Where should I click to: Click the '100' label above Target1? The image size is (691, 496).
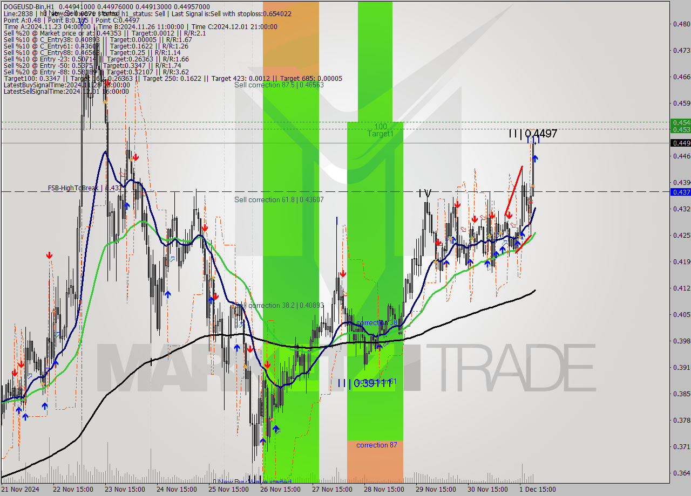pos(381,126)
